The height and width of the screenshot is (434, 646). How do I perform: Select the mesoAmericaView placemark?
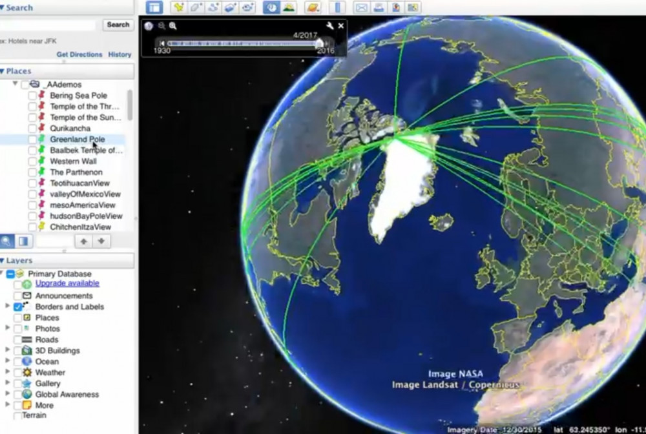[83, 205]
